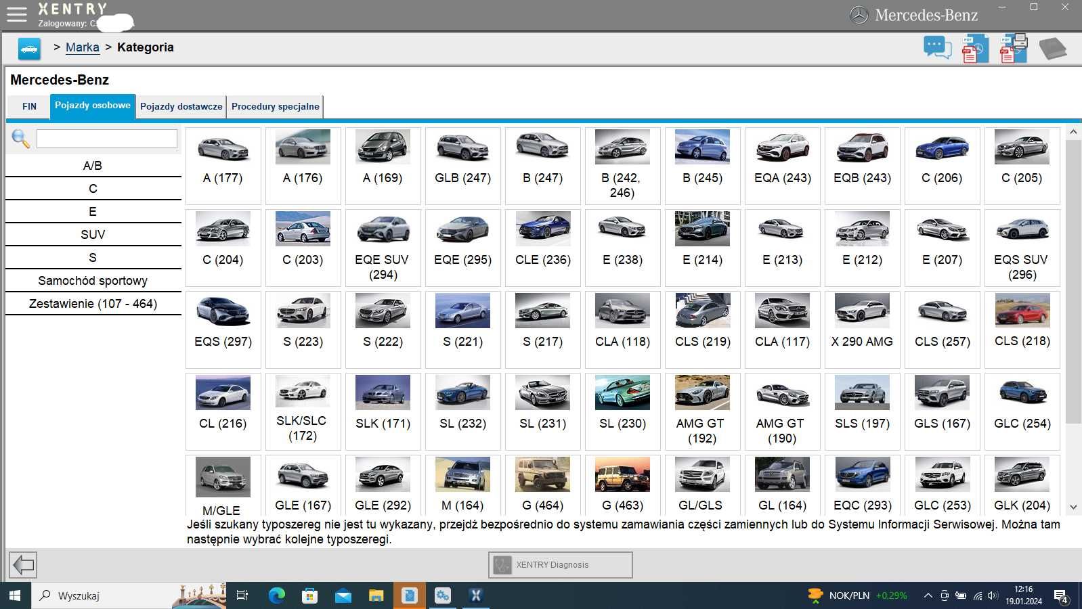The width and height of the screenshot is (1082, 609).
Task: Click the model search input field
Action: tap(107, 139)
